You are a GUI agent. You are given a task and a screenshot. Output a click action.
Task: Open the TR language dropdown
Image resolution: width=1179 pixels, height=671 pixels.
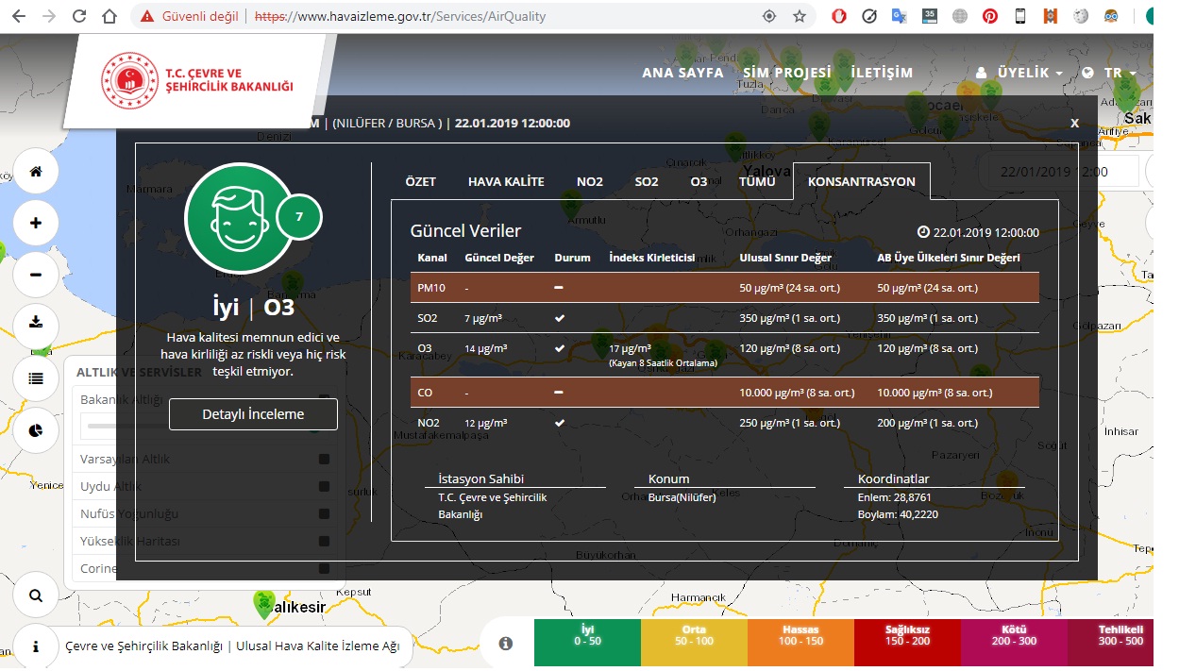pos(1109,73)
